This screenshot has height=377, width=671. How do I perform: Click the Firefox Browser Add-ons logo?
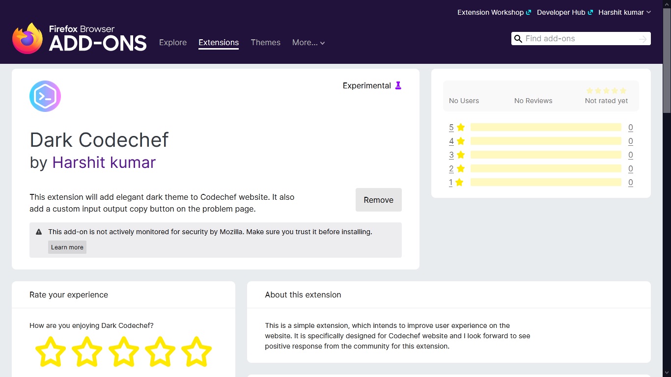[80, 38]
